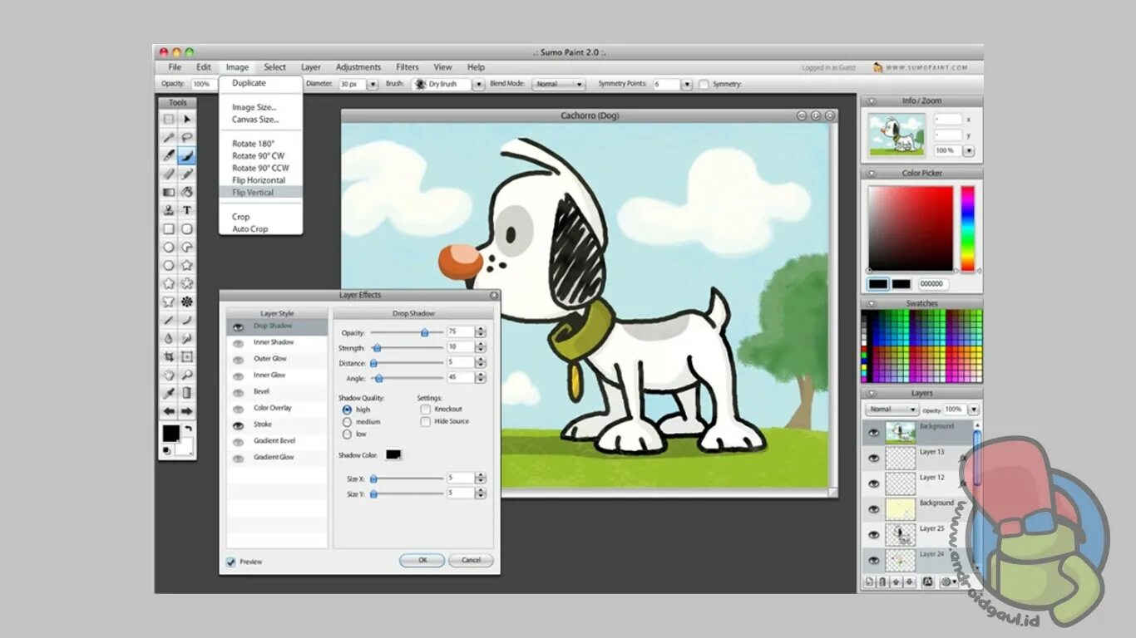Select the Pie shape tool
This screenshot has height=638, width=1136.
187,247
